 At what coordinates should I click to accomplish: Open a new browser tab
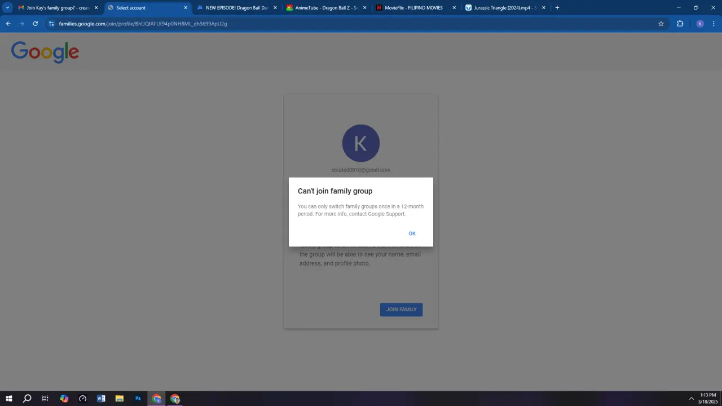pyautogui.click(x=557, y=8)
